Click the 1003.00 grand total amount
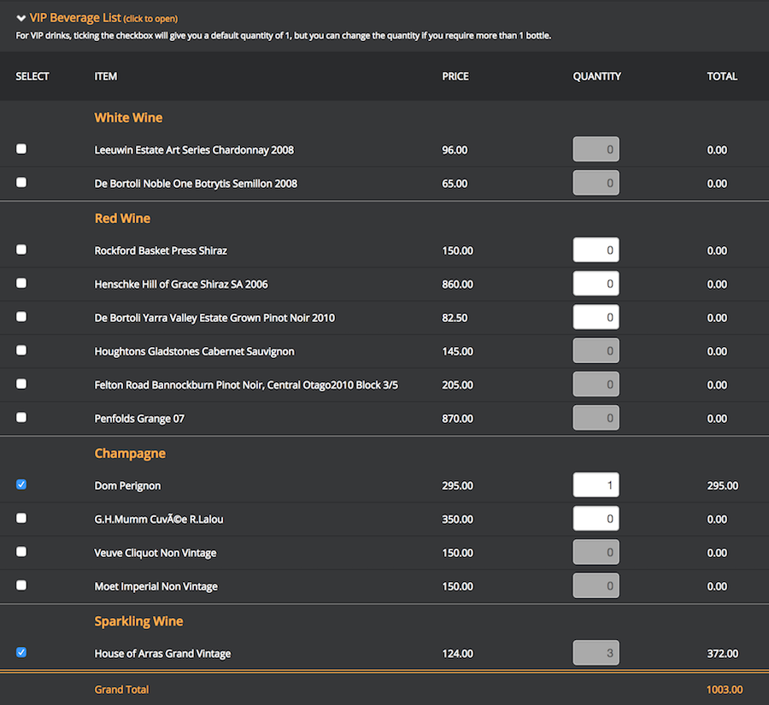 pyautogui.click(x=725, y=690)
